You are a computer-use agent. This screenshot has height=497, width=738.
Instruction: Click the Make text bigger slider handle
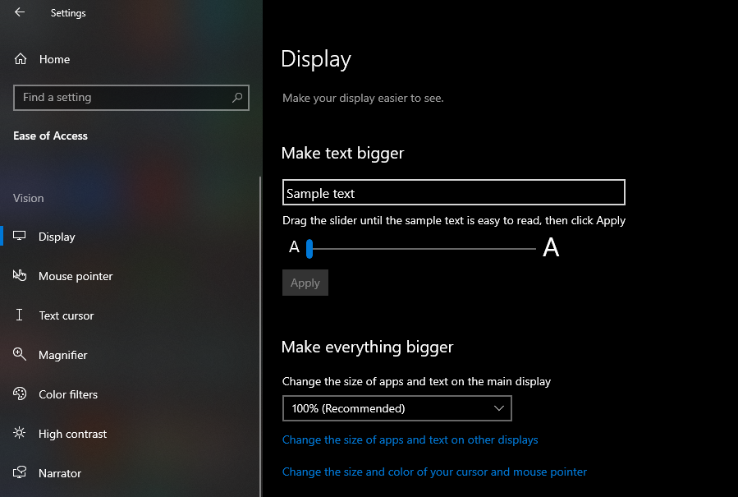(309, 247)
